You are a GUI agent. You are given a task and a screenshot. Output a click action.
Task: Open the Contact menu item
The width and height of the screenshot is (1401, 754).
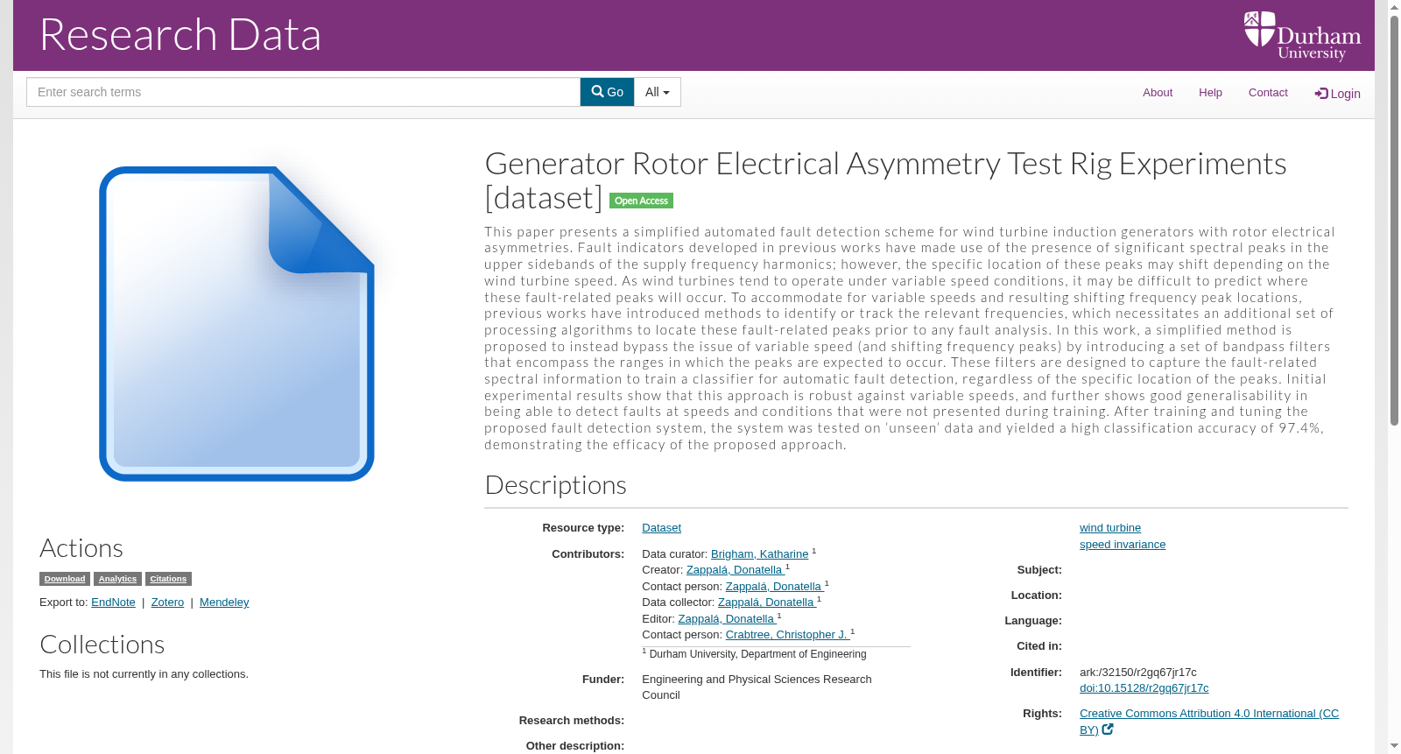coord(1268,93)
